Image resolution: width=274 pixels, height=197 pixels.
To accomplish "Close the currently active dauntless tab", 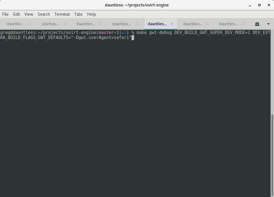I will 172,24.
